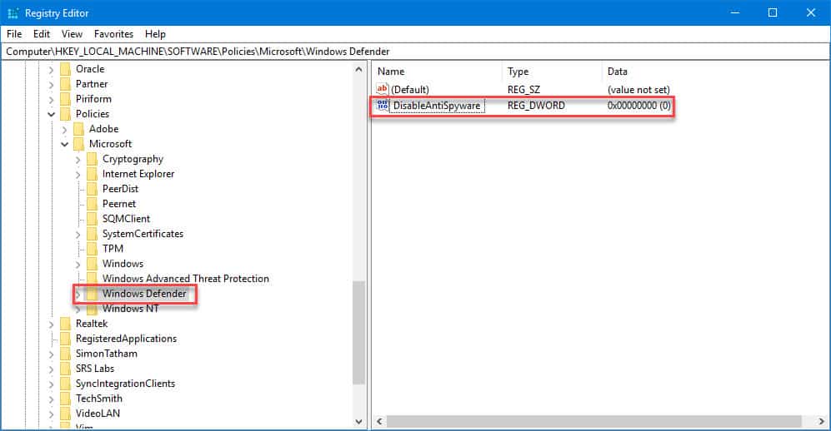Expand the Cryptography key

pyautogui.click(x=78, y=159)
